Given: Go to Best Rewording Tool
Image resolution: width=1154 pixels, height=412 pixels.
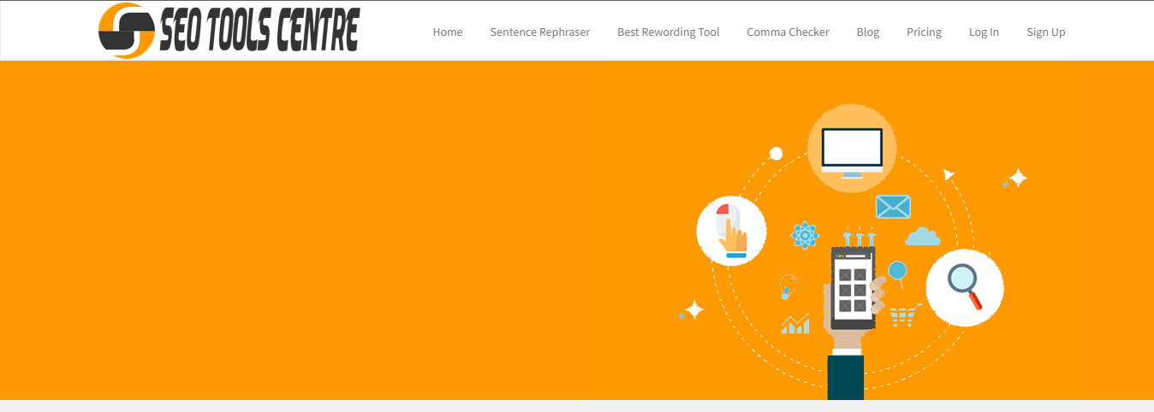Looking at the screenshot, I should [669, 32].
